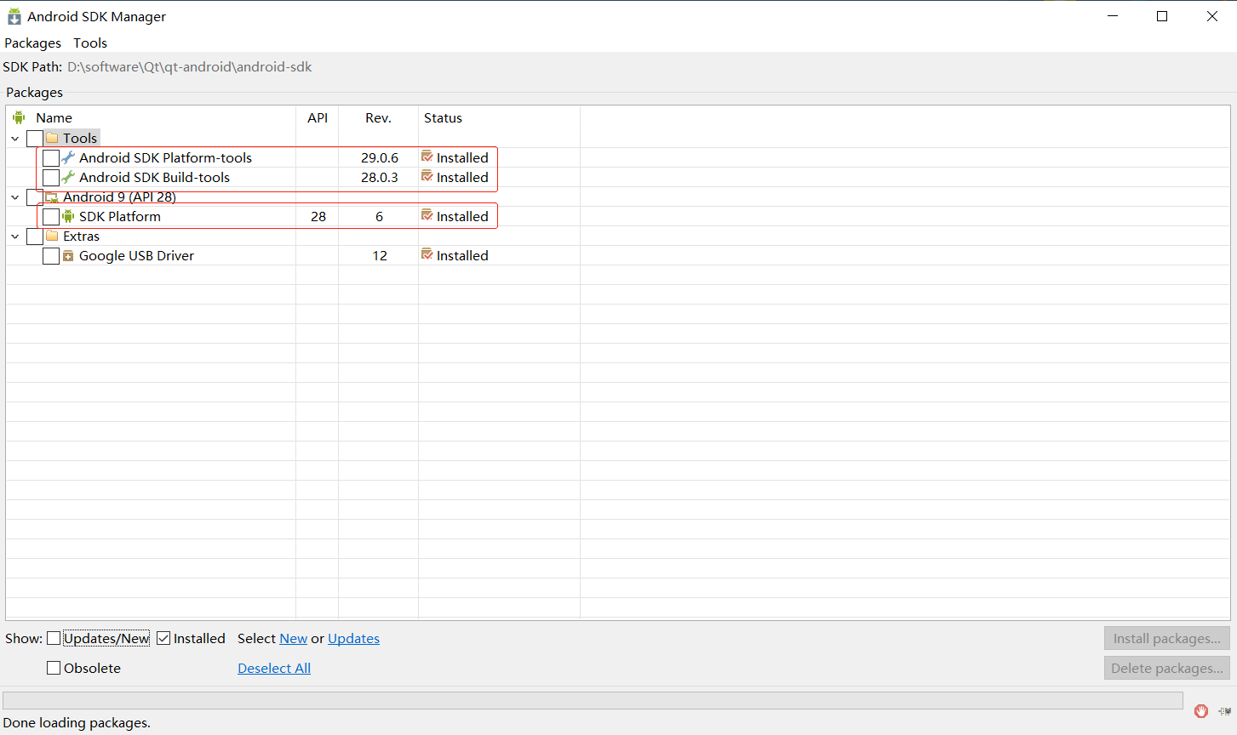The width and height of the screenshot is (1237, 735).
Task: Click the New link to select new packages
Action: tap(294, 638)
